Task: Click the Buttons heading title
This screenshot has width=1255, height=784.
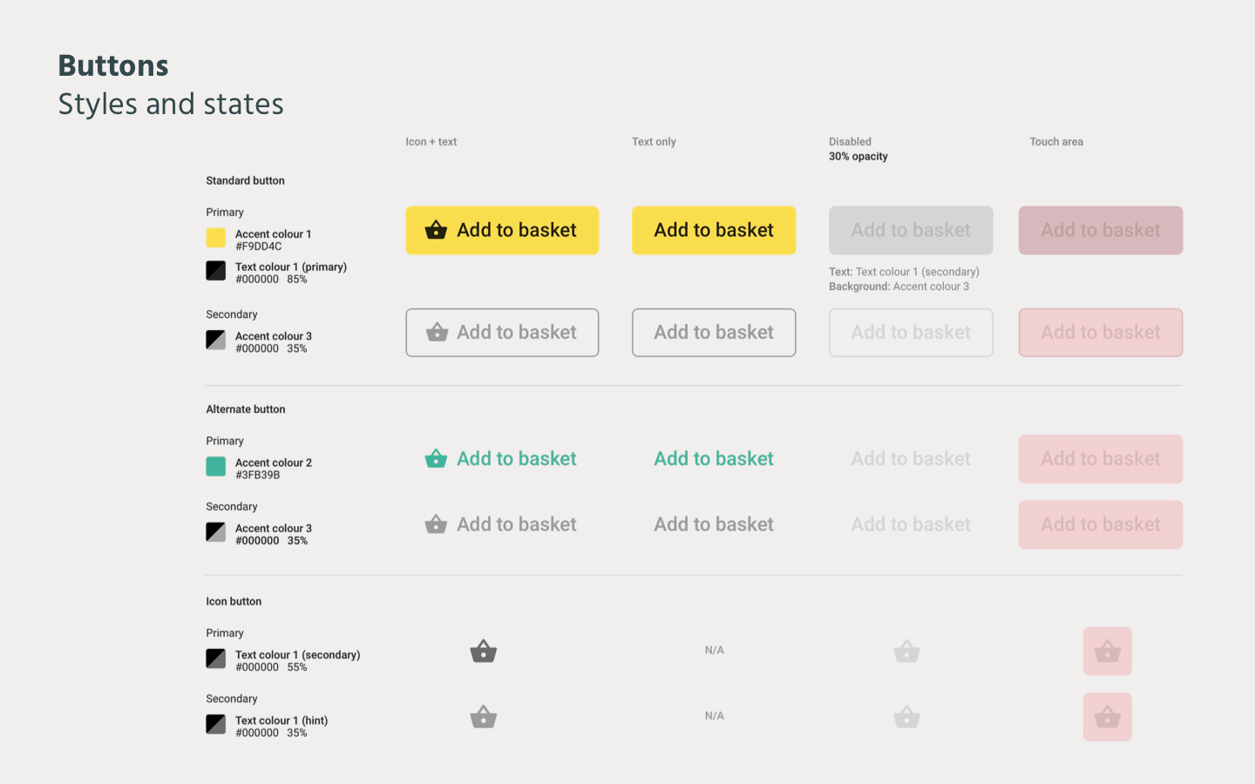Action: (x=113, y=66)
